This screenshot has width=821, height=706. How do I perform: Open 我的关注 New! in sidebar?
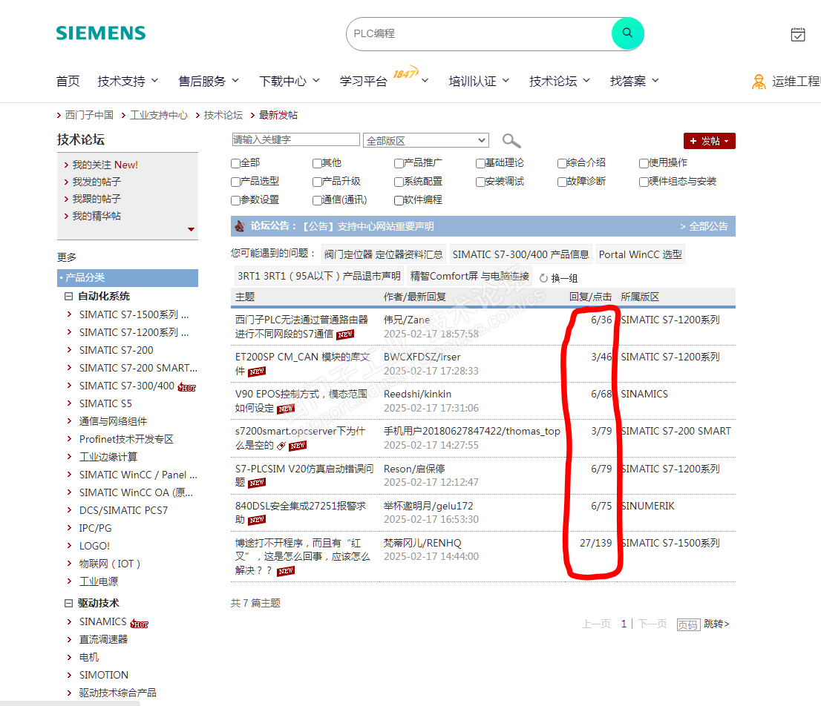click(x=105, y=165)
